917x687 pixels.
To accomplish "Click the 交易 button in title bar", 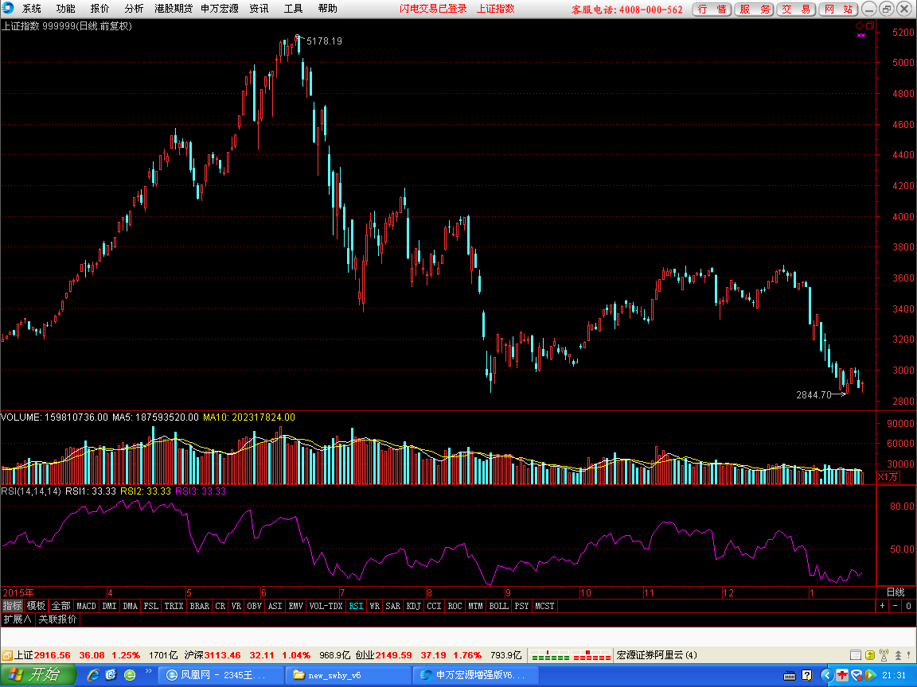I will pyautogui.click(x=796, y=9).
